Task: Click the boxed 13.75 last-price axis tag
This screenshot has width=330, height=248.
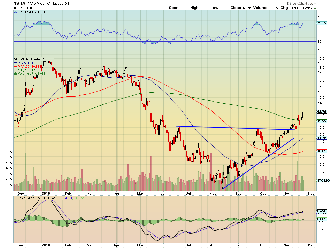Action: coord(322,112)
